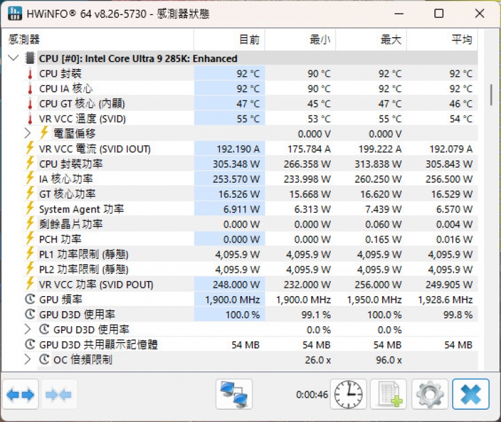
Task: Start logging with the sheet-plus icon
Action: 388,395
